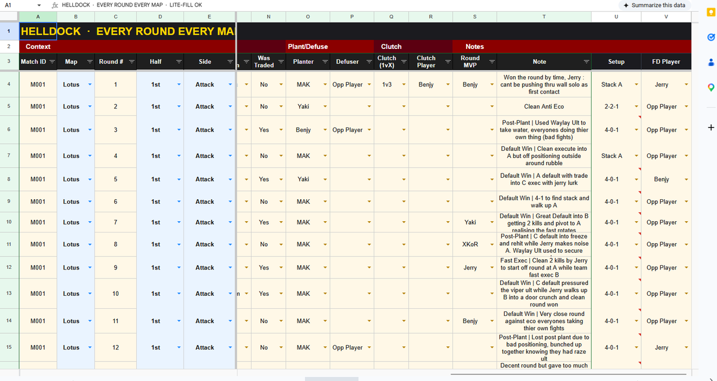Viewport: 717px width, 381px height.
Task: Open Defuser dropdown arrow for round 6
Action: [369, 202]
